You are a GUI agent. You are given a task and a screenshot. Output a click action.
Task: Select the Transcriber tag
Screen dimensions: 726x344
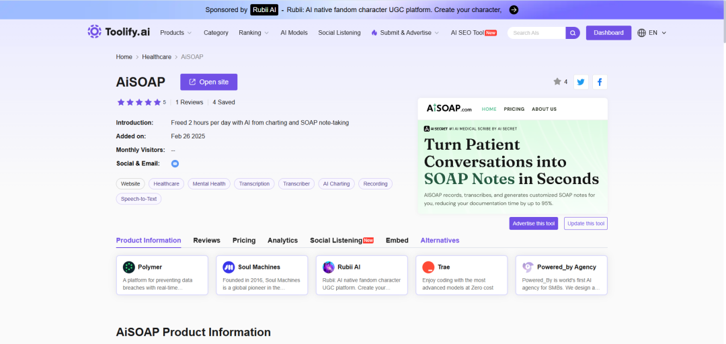point(296,184)
